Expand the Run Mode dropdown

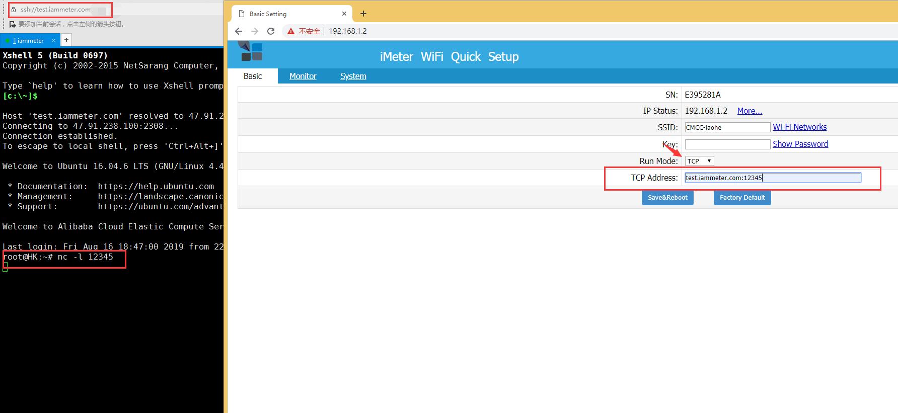(699, 161)
